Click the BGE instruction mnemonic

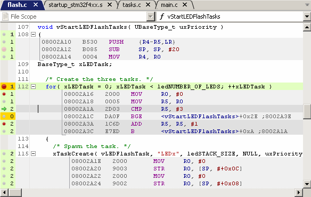(x=136, y=117)
